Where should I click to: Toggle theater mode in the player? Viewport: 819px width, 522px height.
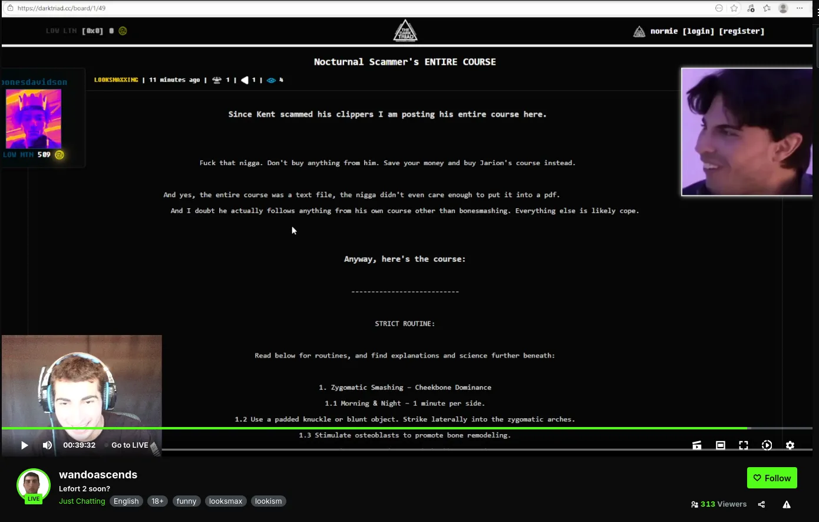(720, 445)
